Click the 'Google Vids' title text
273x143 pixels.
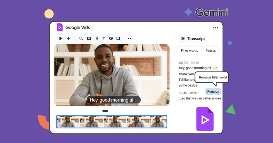tap(78, 28)
